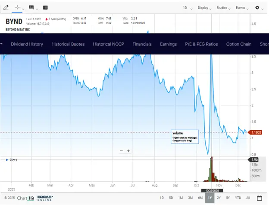Open the Financials tab
The image size is (269, 205).
[142, 44]
